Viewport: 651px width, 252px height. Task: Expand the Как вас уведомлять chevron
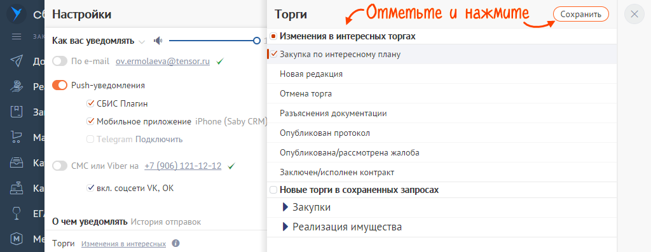142,41
